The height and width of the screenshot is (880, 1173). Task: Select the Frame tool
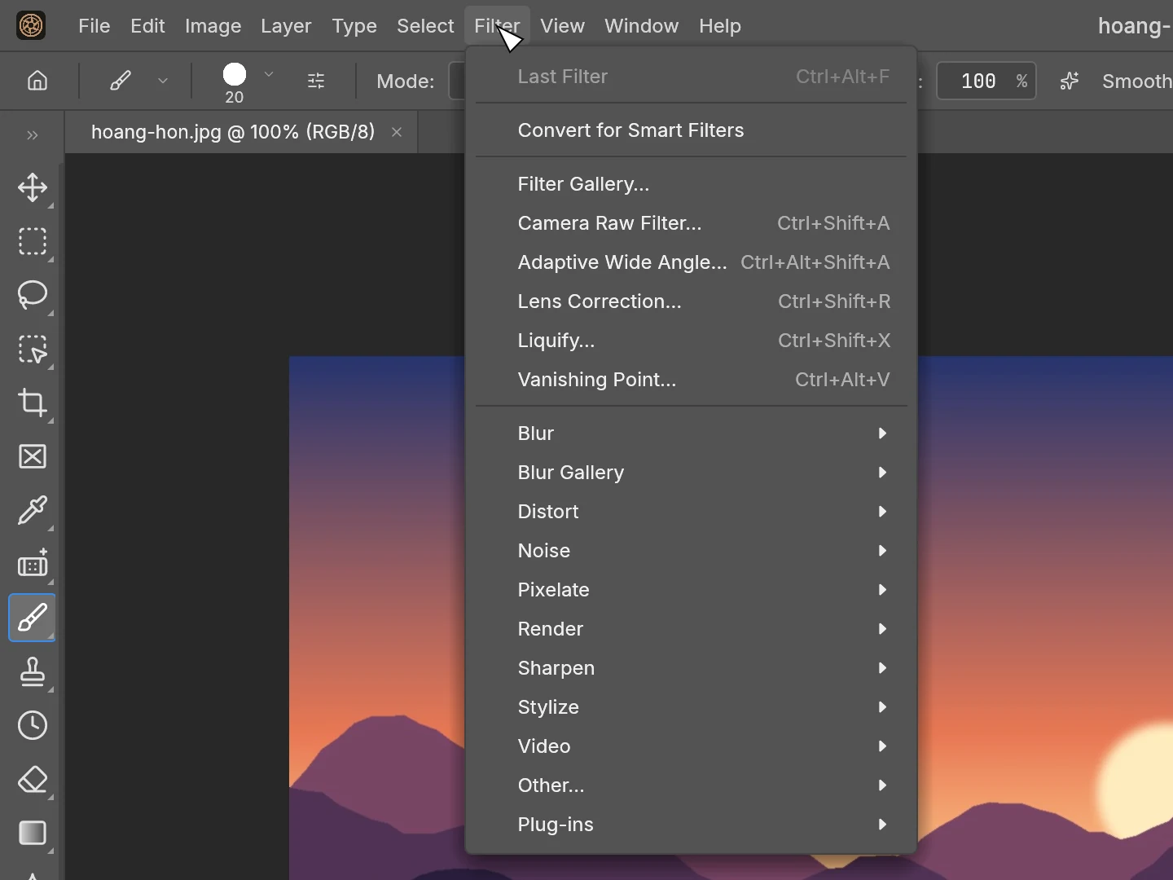(33, 456)
